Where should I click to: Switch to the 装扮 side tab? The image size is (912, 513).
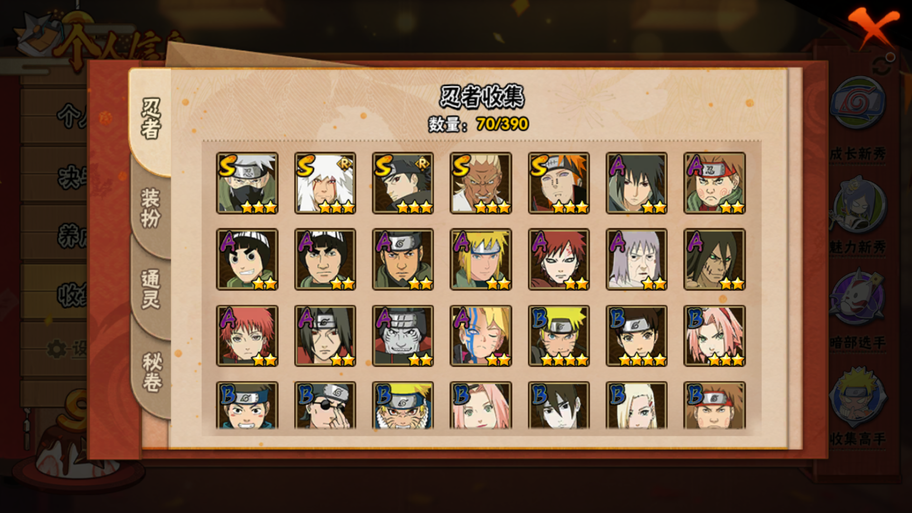click(x=151, y=208)
